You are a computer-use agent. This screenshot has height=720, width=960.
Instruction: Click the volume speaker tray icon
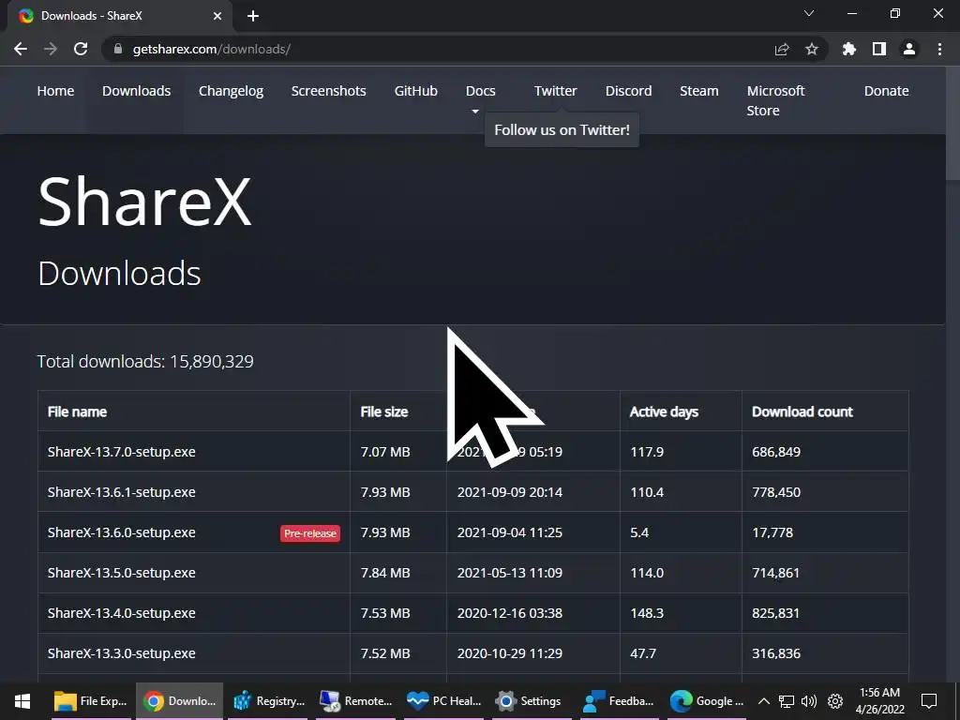(x=809, y=701)
